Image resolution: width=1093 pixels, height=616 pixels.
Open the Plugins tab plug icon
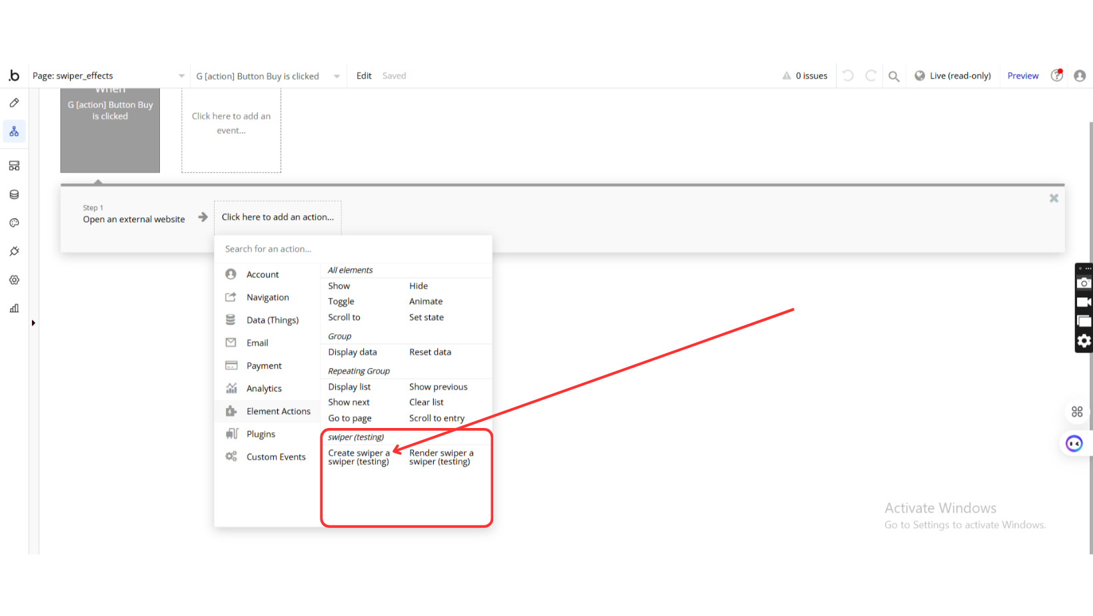click(14, 251)
